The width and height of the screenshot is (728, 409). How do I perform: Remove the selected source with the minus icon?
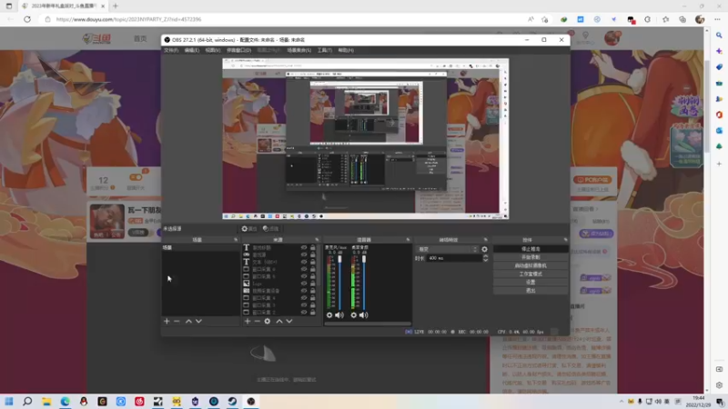click(258, 321)
